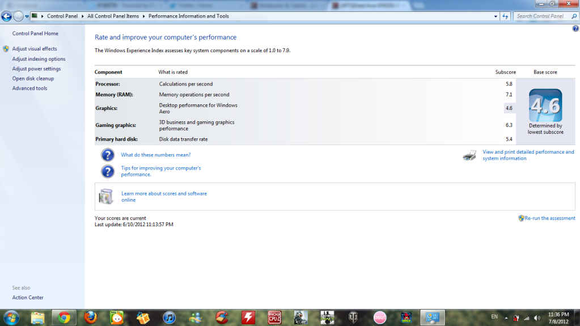Open 'What do these numbers mean?' link
The image size is (580, 326).
(156, 155)
